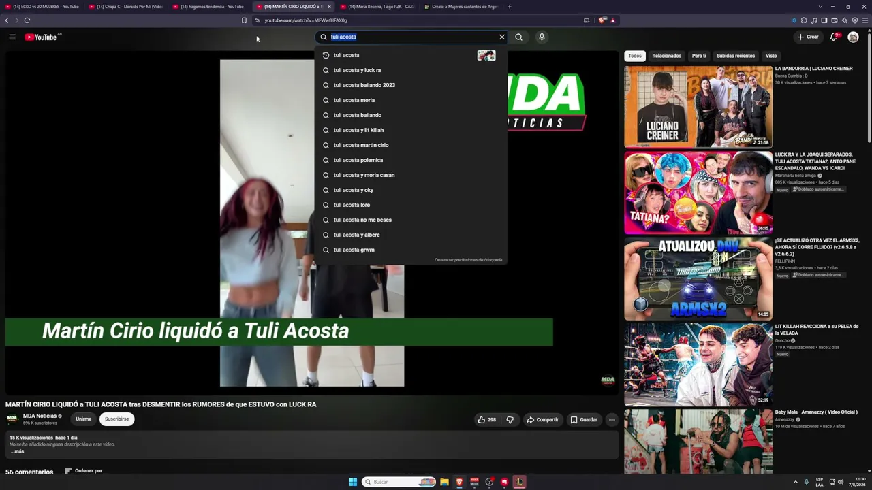The width and height of the screenshot is (872, 490).
Task: Choose the suggestion 'tuli acosta martin cirio'
Action: point(411,145)
